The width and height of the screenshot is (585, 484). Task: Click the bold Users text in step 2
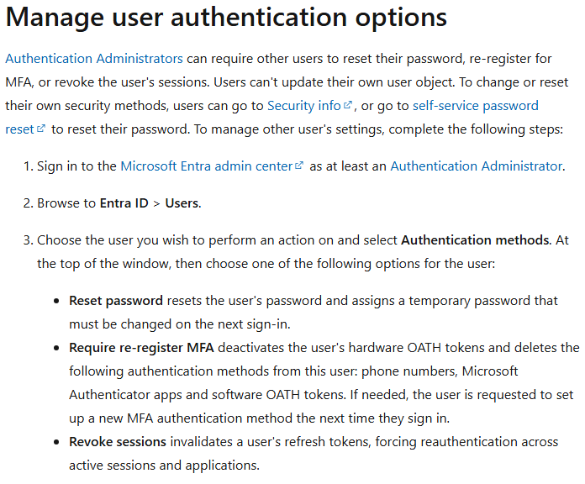(x=182, y=203)
